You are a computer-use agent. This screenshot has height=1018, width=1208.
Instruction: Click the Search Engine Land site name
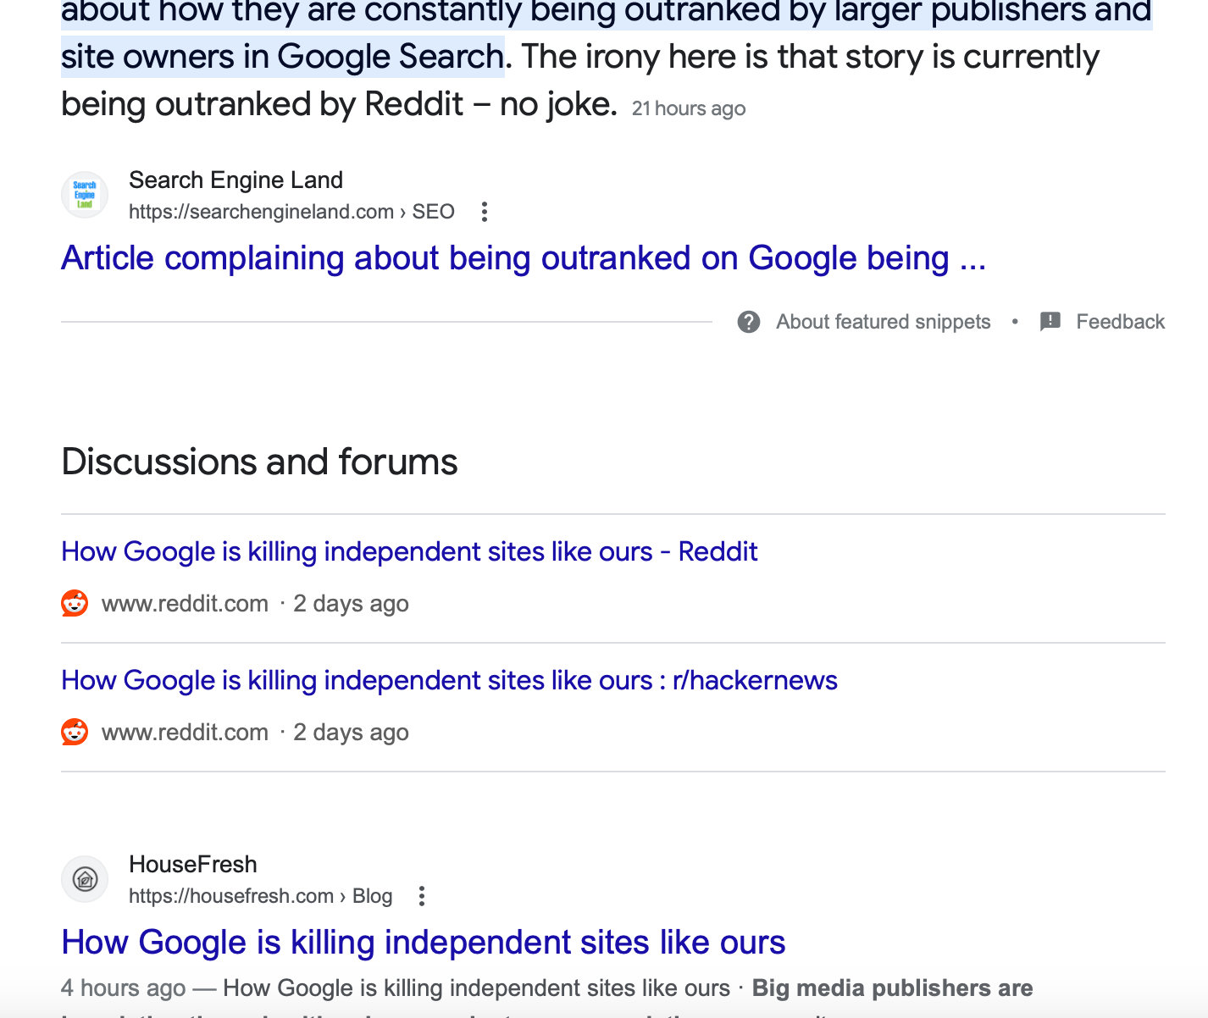(x=236, y=180)
